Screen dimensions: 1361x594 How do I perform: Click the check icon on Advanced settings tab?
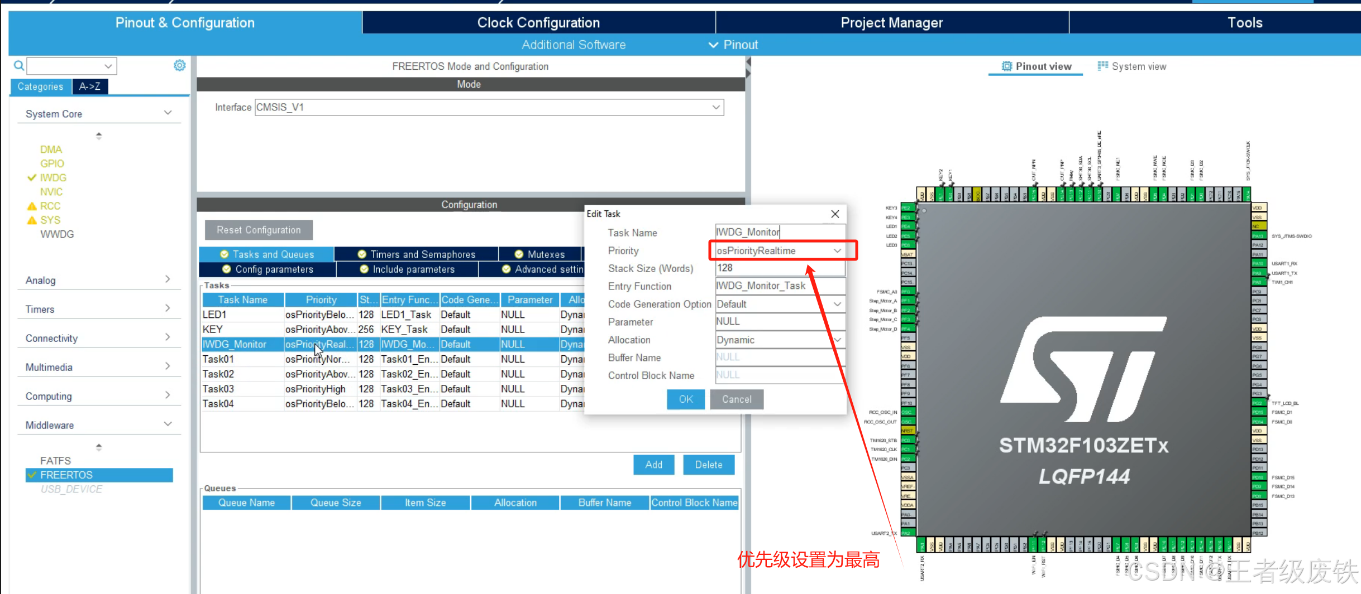[x=507, y=269]
